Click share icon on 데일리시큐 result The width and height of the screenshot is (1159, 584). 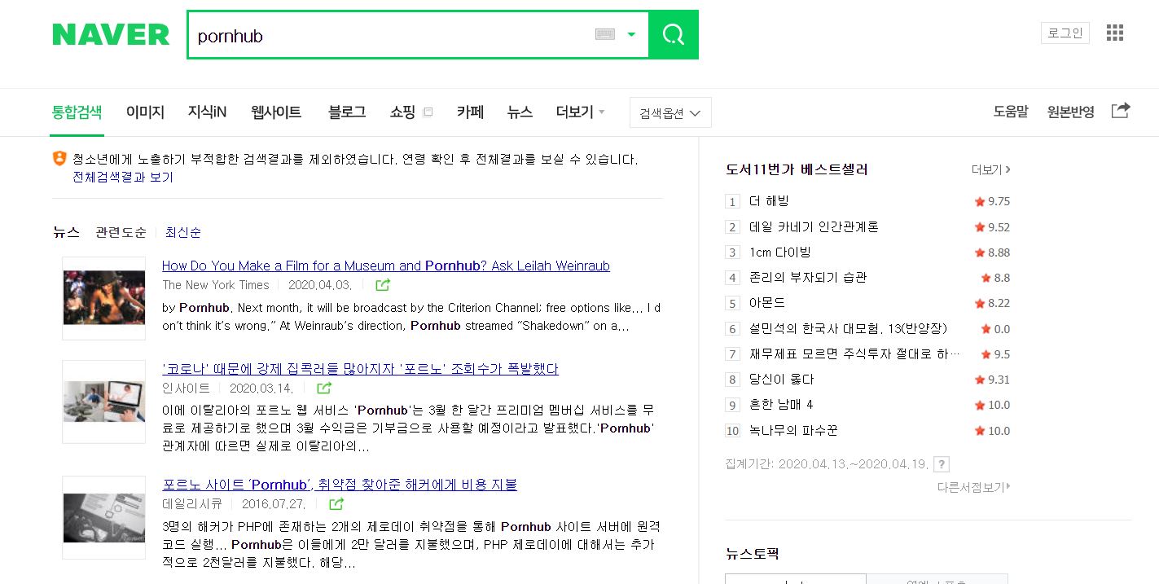pyautogui.click(x=336, y=504)
